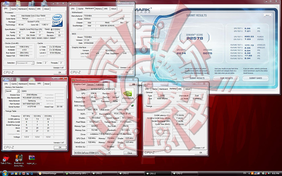
Task: Show hidden system tray icons arrow
Action: pos(249,173)
